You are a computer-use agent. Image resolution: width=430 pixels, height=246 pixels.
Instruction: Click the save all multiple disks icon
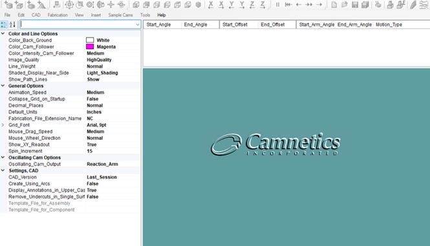tap(365, 5)
